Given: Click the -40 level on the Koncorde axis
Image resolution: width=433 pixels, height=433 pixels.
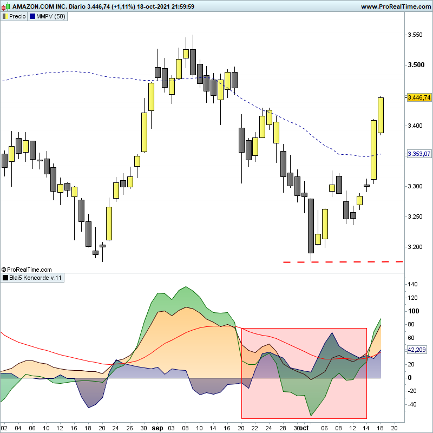Looking at the screenshot, I should coord(412,404).
